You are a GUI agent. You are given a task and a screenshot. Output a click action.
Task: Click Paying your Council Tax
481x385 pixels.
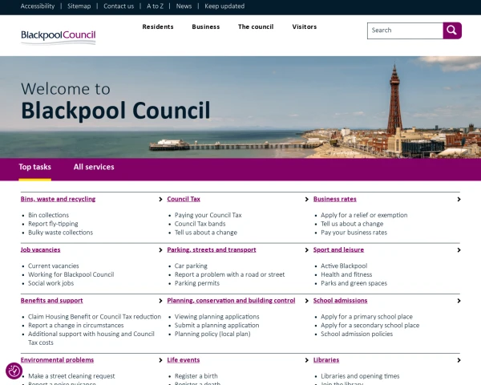[208, 215]
